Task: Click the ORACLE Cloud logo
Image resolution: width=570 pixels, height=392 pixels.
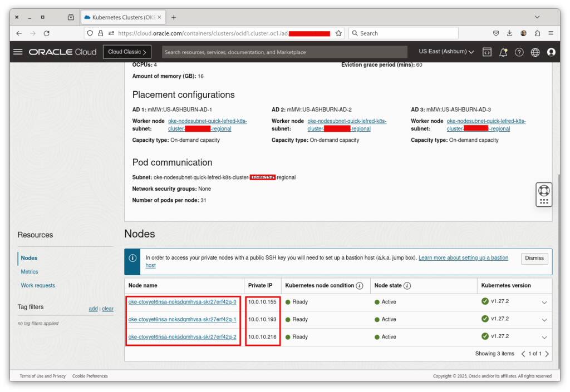Action: (62, 52)
